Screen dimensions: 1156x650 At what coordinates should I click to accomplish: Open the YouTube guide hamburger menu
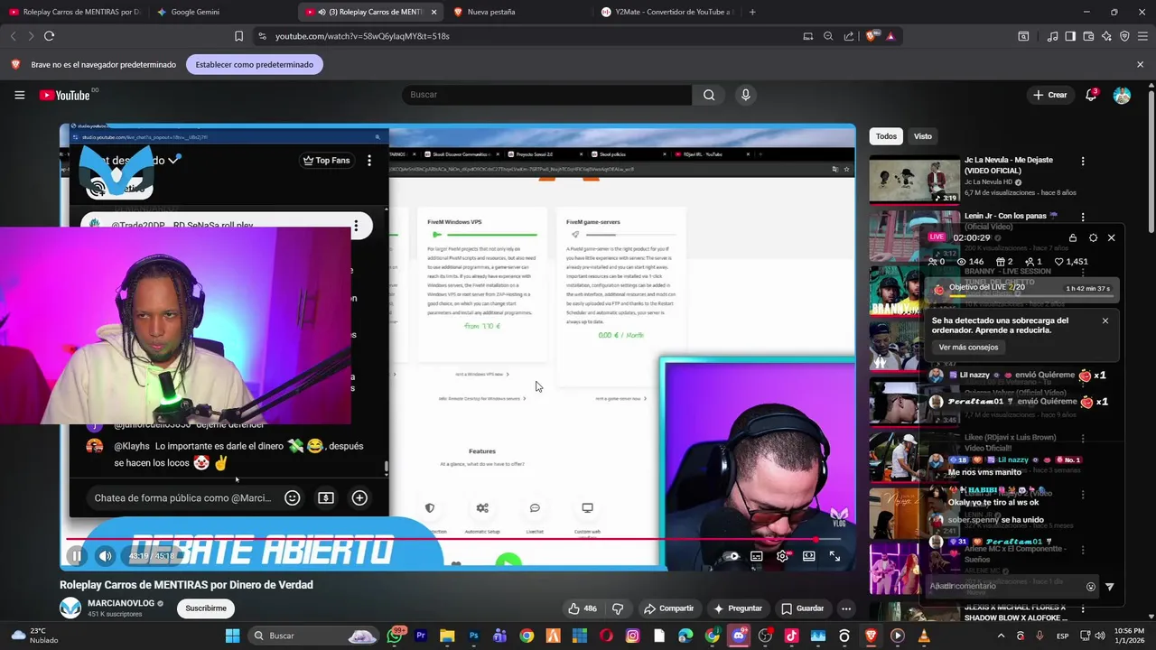point(19,95)
